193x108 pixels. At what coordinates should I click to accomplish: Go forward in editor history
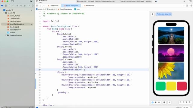click(x=43, y=6)
